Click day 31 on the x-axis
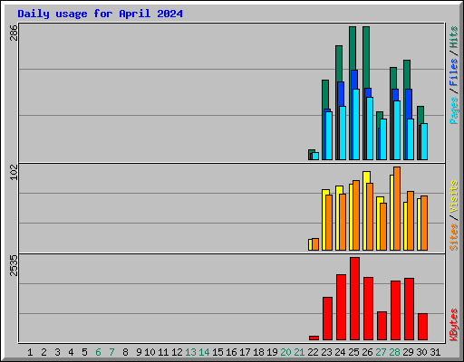464x362 pixels. pos(435,352)
